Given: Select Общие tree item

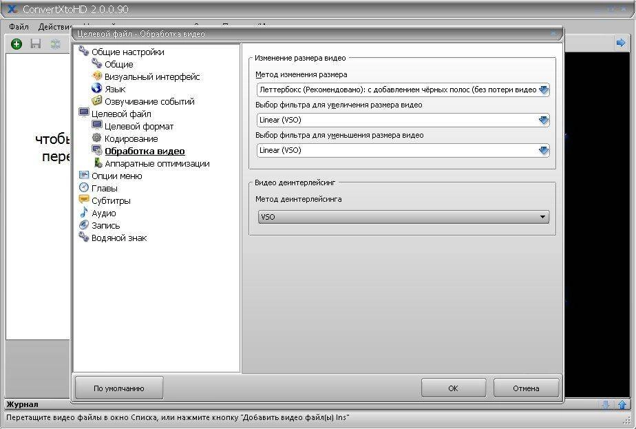Looking at the screenshot, I should [119, 65].
